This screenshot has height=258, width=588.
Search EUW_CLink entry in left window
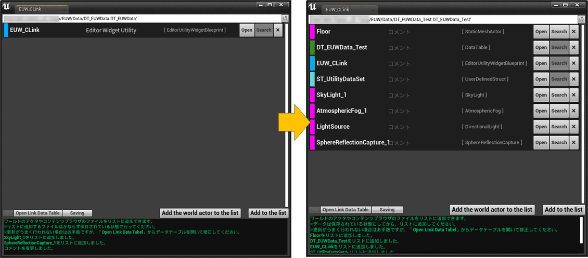264,30
